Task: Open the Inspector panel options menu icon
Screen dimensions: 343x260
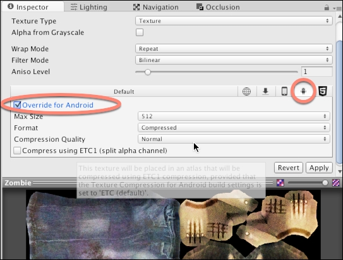Action: 337,8
